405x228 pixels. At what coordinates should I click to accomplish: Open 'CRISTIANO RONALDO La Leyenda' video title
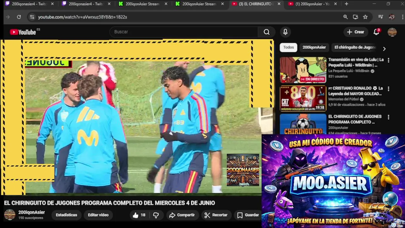(x=356, y=91)
